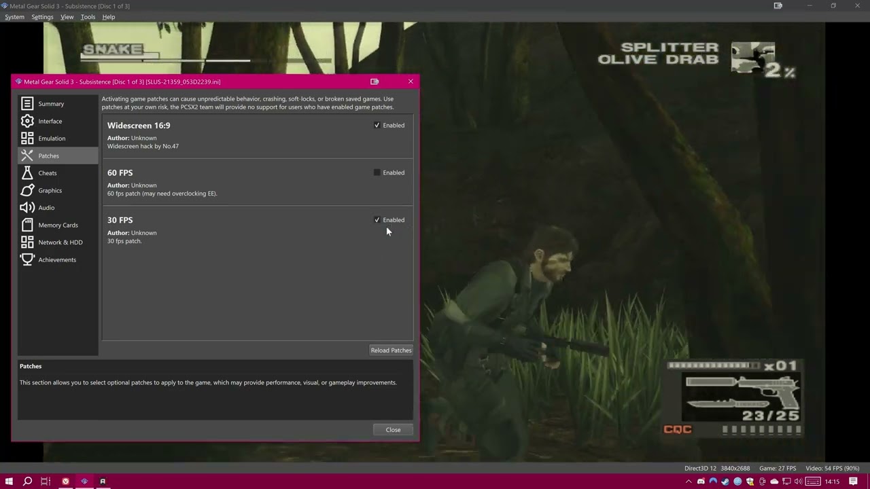The height and width of the screenshot is (489, 870).
Task: Click the '30 fps patch.' description text
Action: [124, 241]
